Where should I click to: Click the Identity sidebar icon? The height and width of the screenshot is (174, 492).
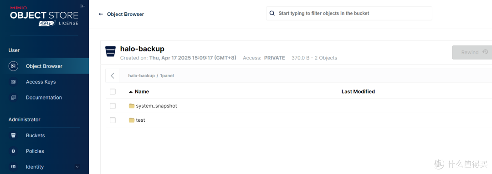pyautogui.click(x=13, y=167)
